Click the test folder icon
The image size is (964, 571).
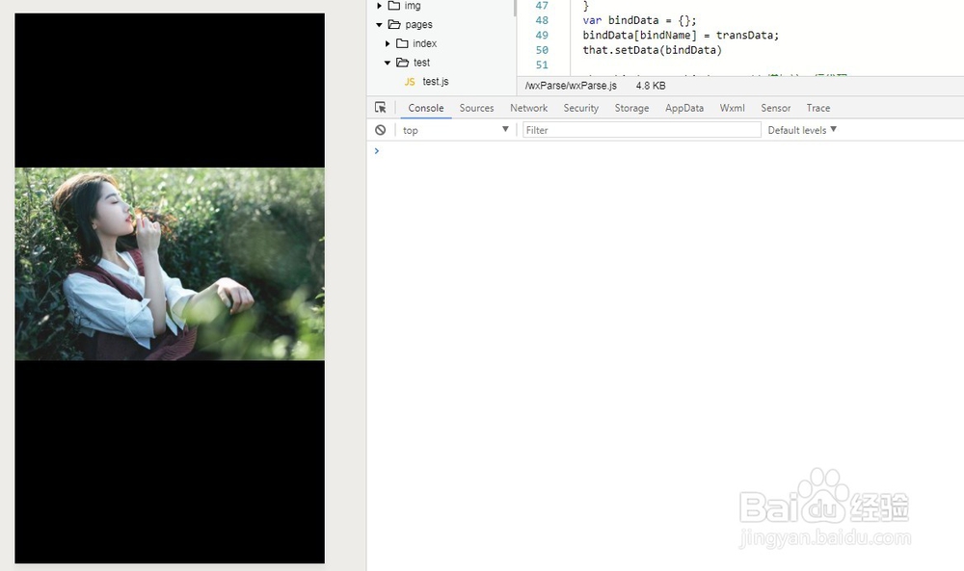coord(403,63)
